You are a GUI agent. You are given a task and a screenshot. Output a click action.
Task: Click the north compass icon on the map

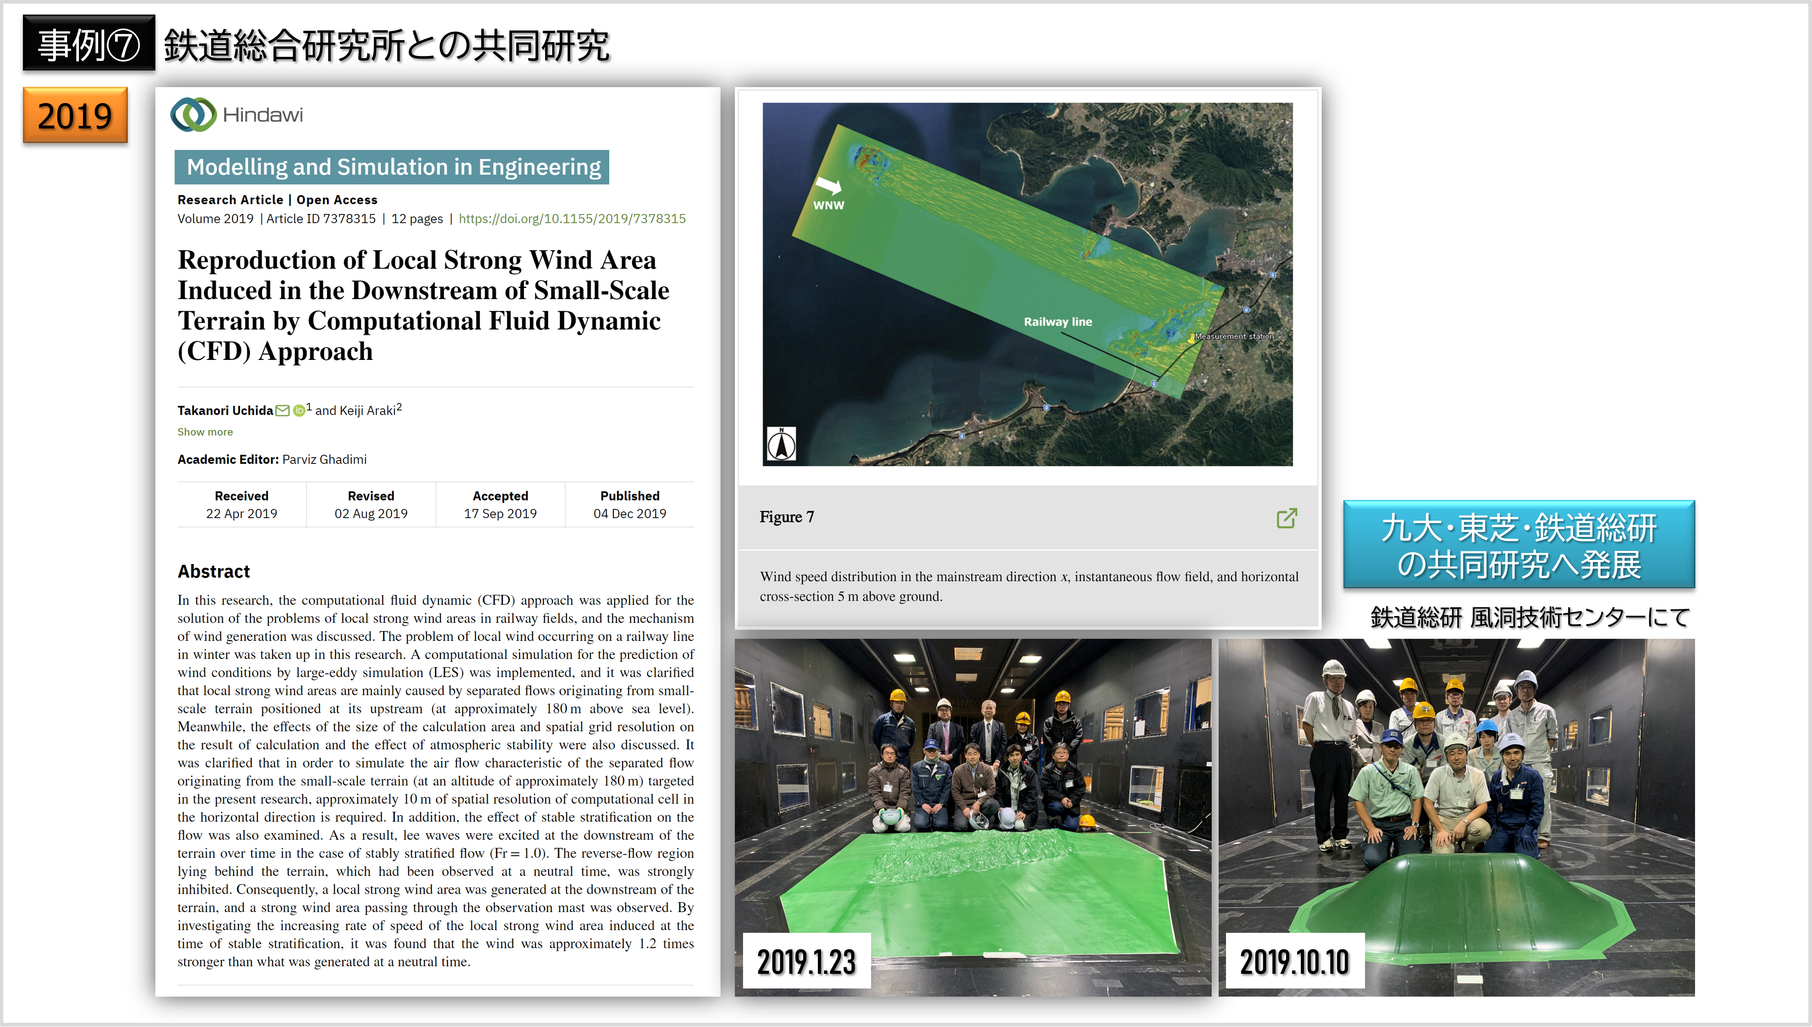click(781, 444)
